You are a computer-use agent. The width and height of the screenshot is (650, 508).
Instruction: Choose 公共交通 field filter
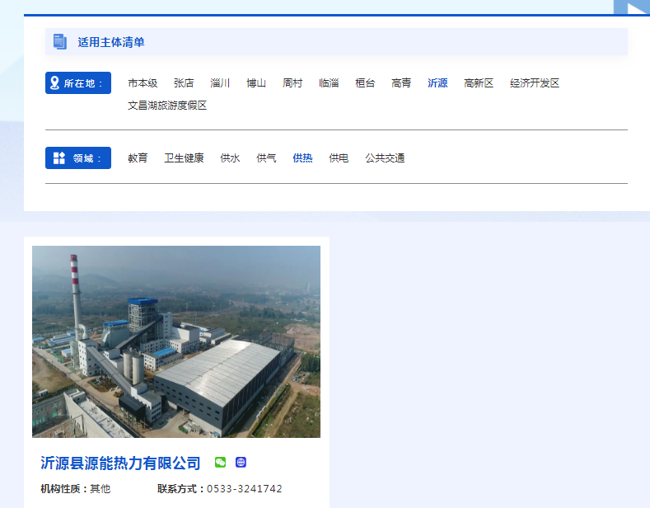[x=385, y=158]
